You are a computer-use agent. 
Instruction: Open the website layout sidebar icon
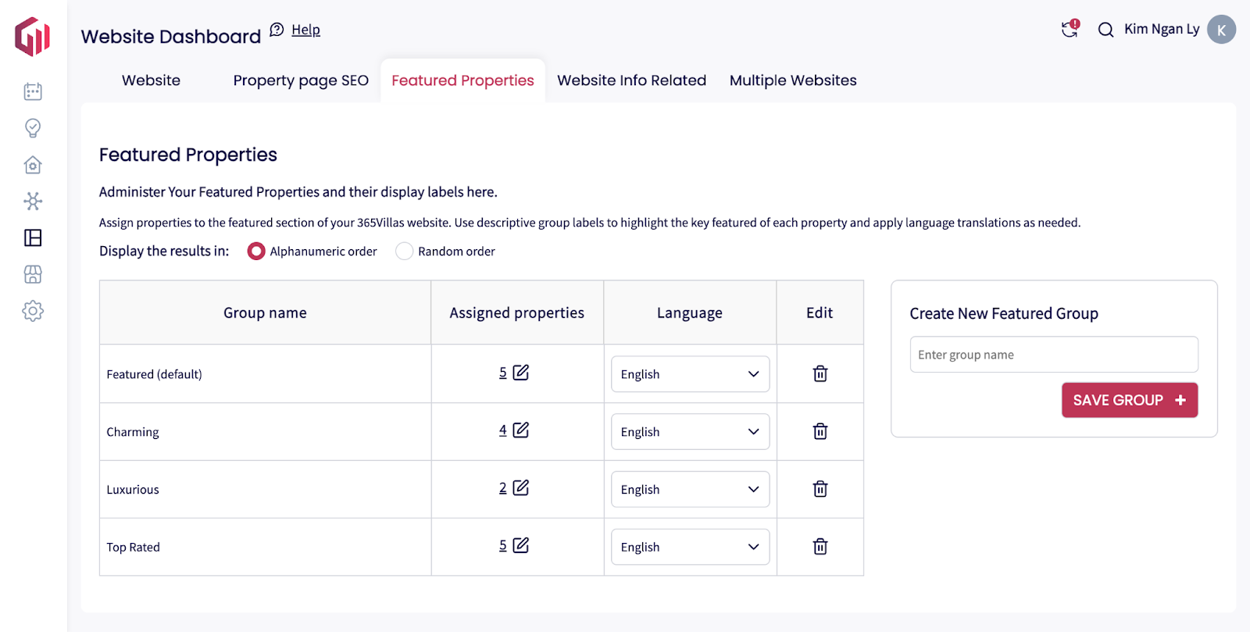click(x=33, y=237)
